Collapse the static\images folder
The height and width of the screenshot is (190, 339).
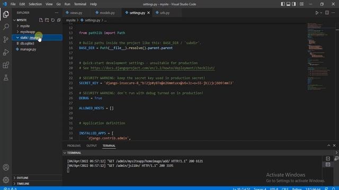[17, 37]
